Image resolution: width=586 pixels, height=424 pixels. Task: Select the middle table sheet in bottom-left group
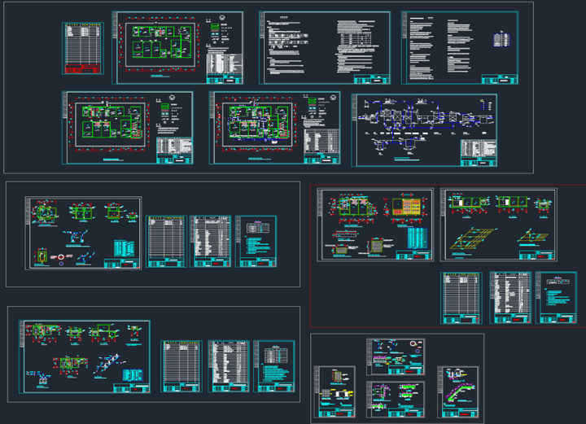tap(228, 365)
